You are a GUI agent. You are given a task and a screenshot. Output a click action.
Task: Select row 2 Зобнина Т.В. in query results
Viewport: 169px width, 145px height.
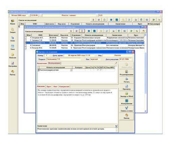(x=85, y=40)
